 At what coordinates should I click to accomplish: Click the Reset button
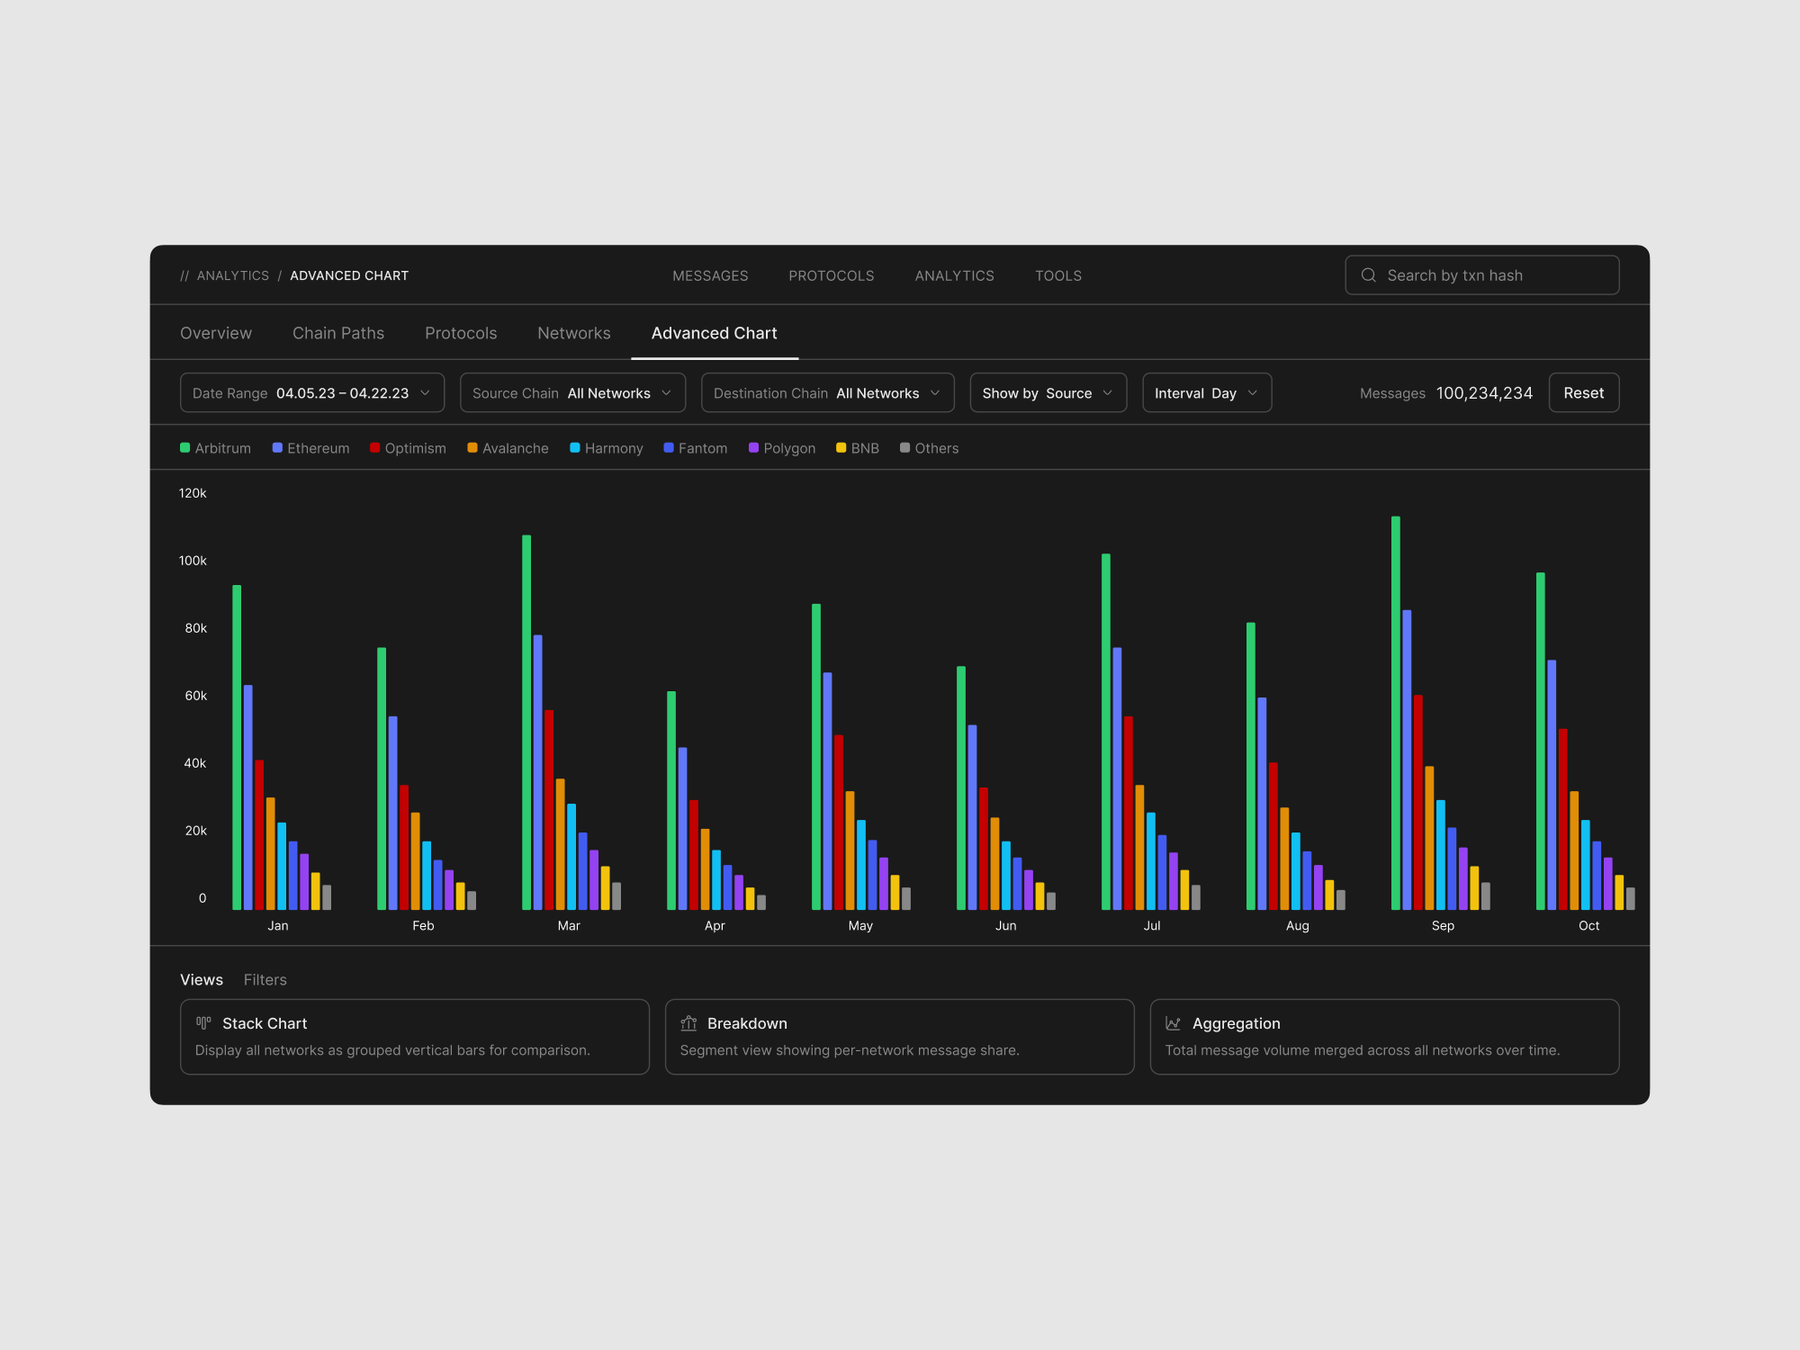[x=1583, y=392]
